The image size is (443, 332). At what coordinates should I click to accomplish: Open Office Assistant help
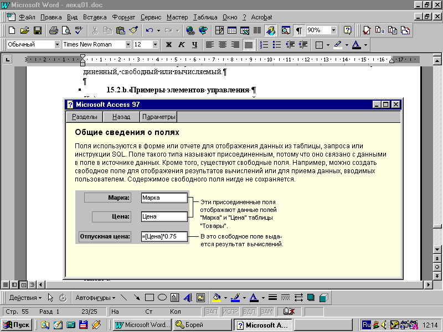coord(347,30)
